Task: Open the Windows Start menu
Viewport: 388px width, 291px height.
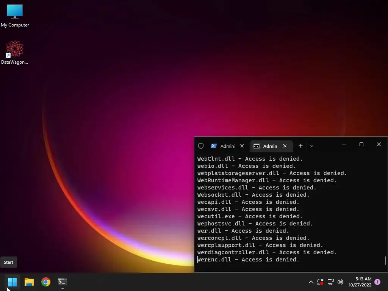Action: (12, 282)
